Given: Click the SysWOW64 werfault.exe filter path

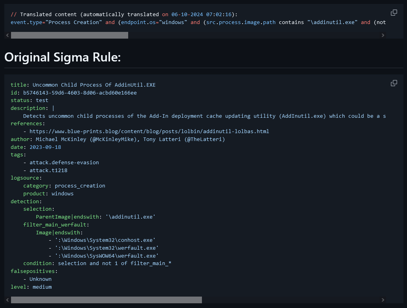Looking at the screenshot, I should (106, 256).
